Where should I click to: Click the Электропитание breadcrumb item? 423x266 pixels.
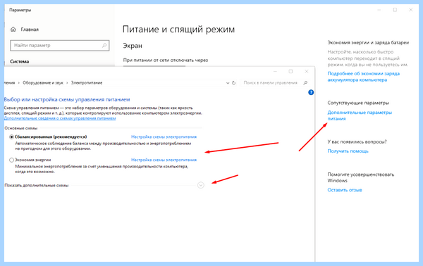(87, 82)
